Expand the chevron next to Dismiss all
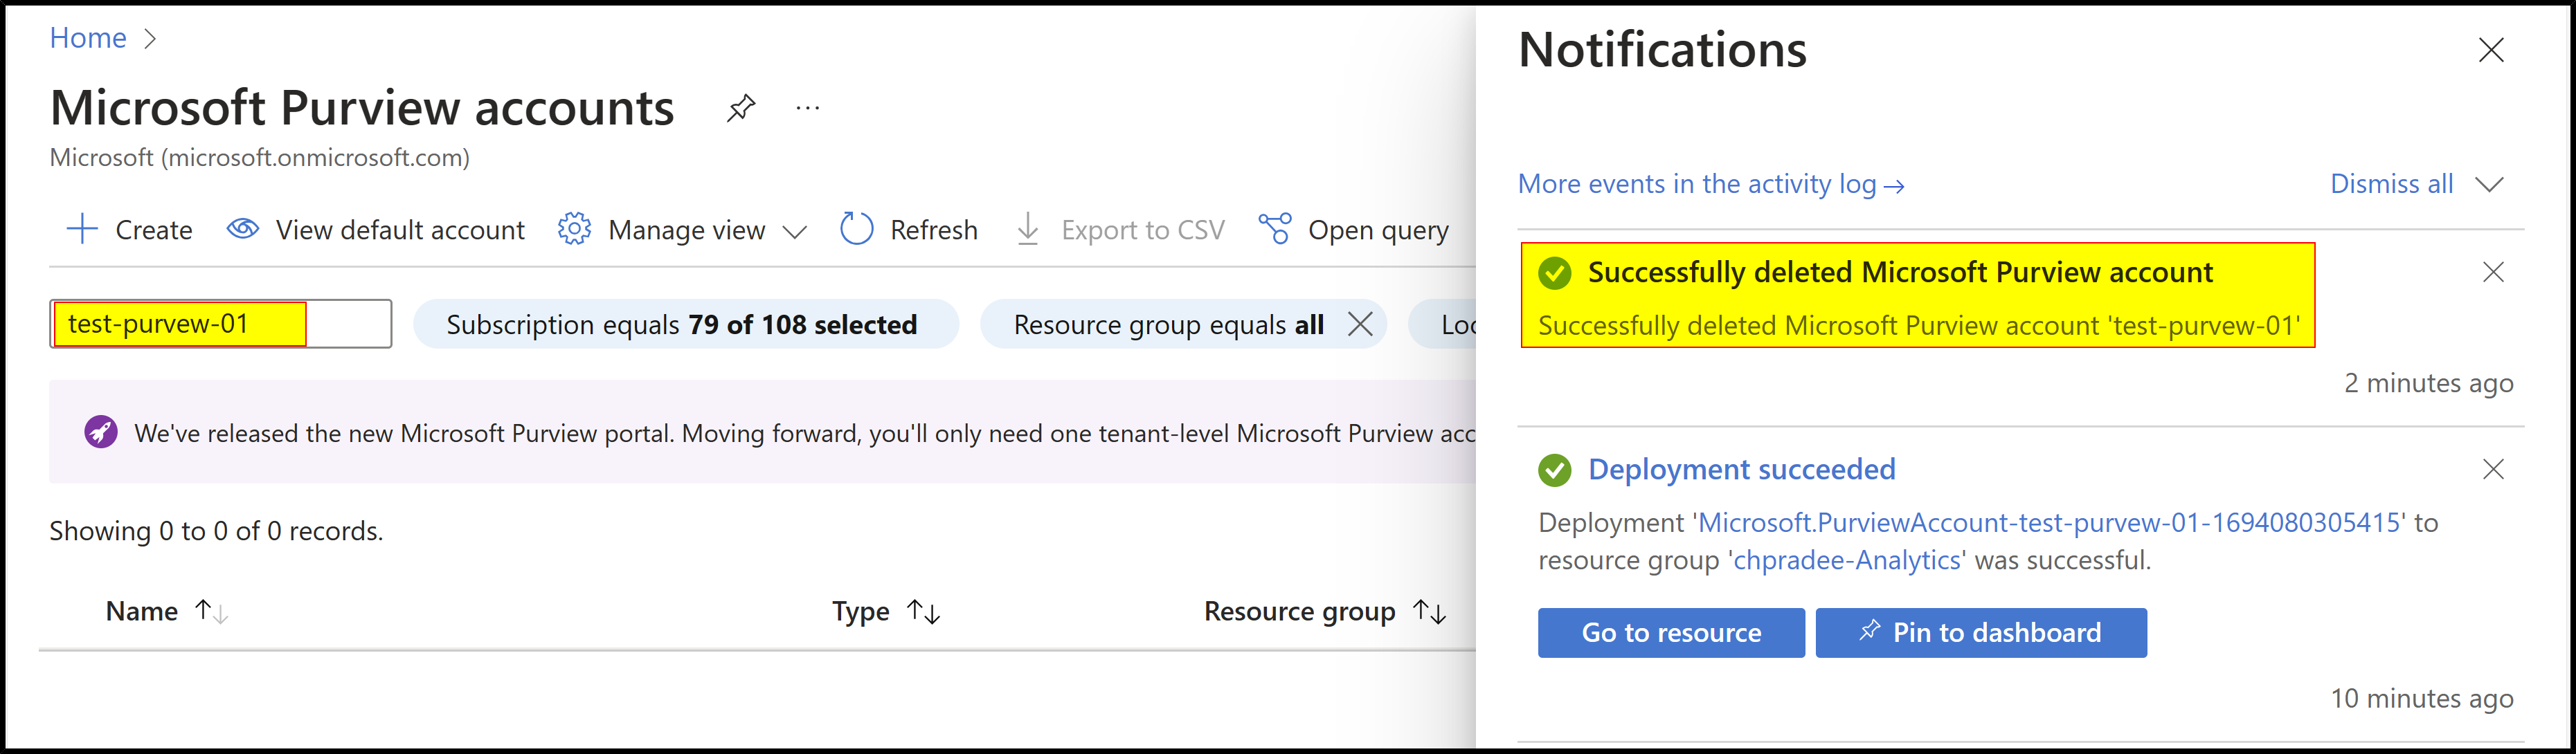The width and height of the screenshot is (2576, 754). click(2489, 184)
